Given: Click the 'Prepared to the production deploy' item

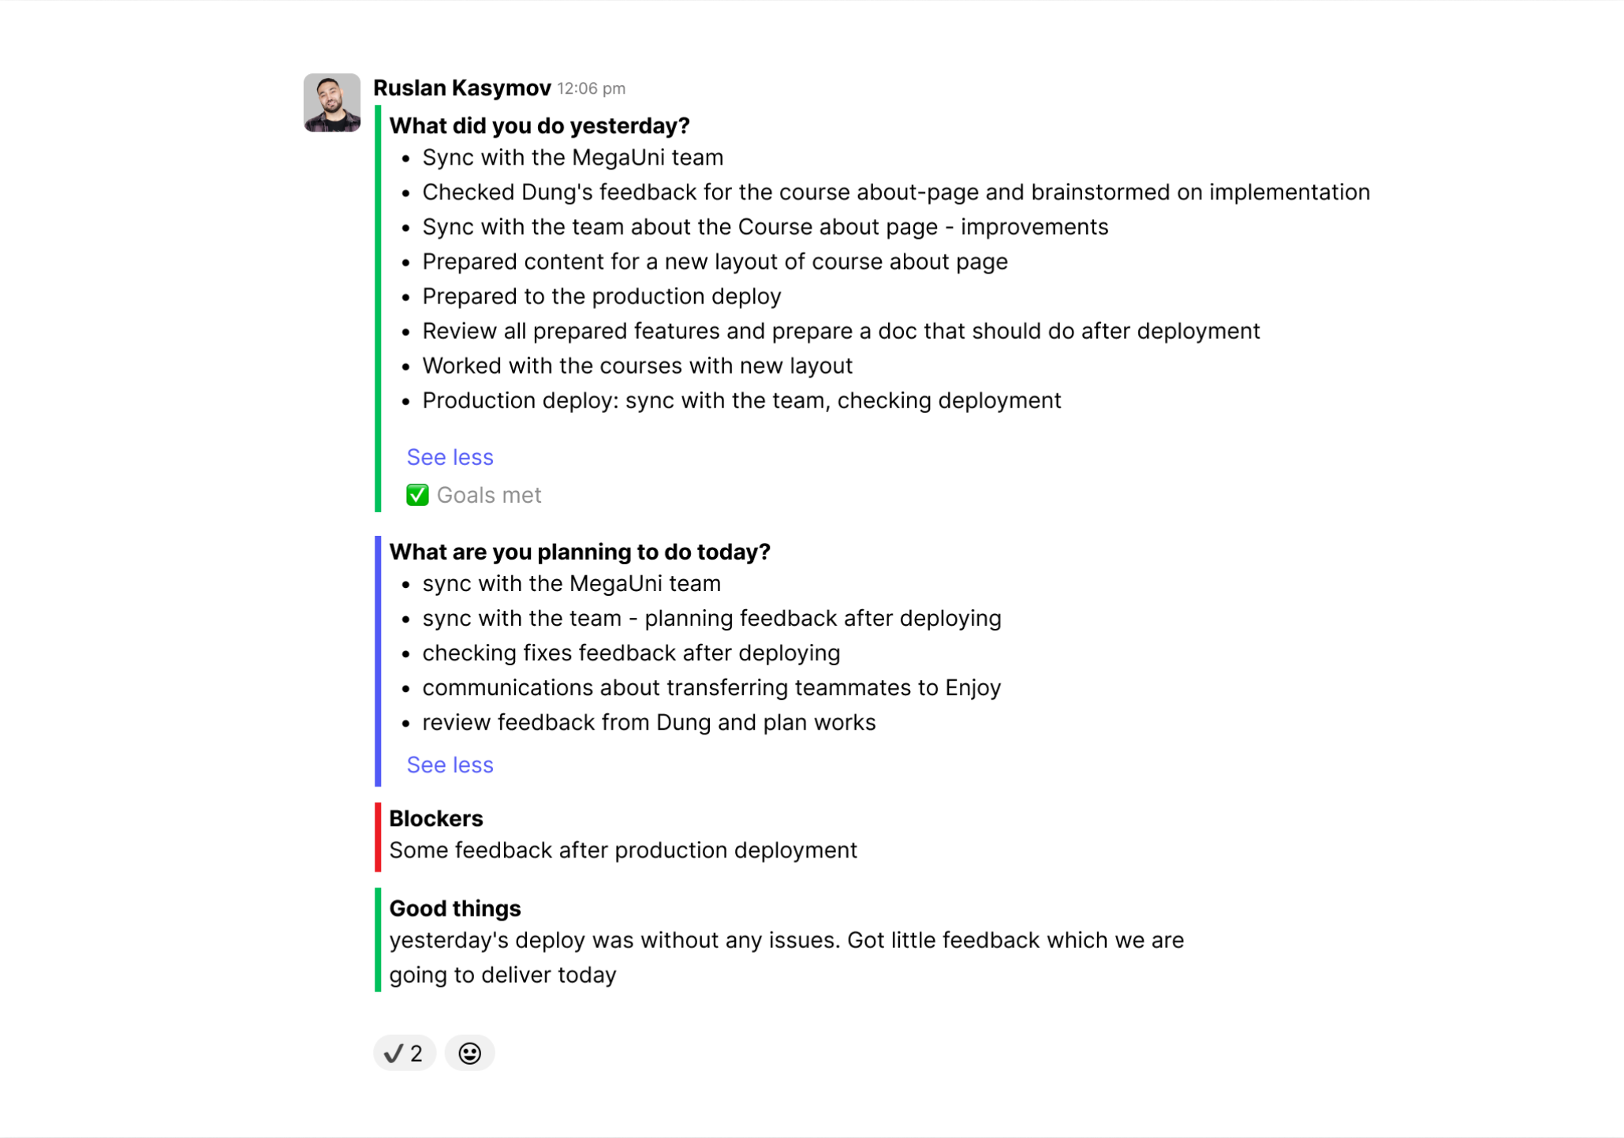Looking at the screenshot, I should [x=602, y=296].
